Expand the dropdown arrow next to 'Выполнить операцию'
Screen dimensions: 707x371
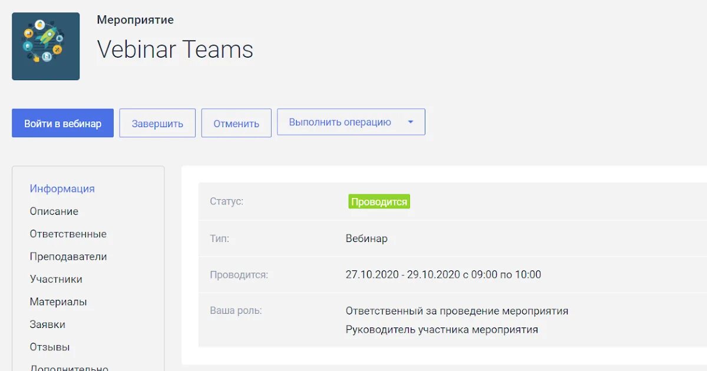point(411,122)
